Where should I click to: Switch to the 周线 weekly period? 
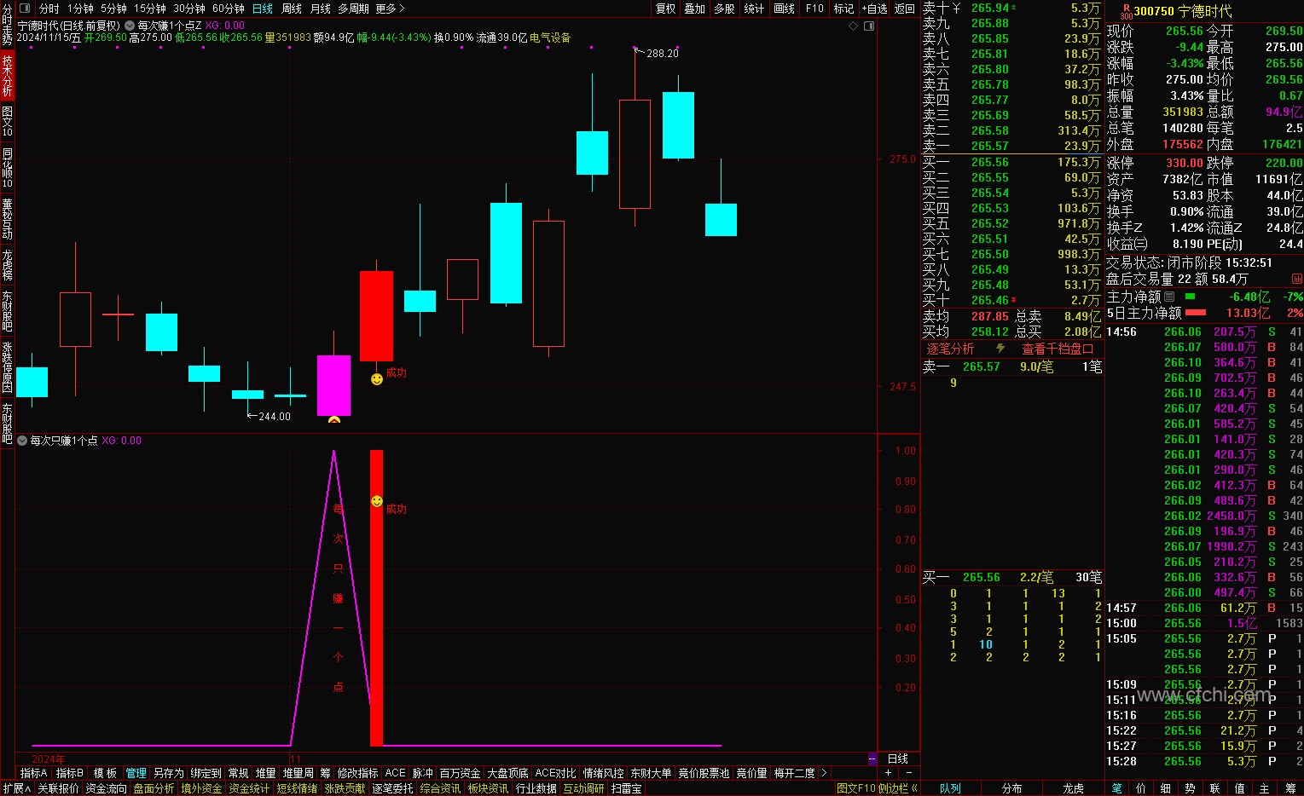292,9
